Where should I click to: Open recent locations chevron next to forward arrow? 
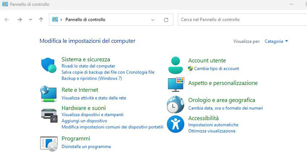click(31, 20)
